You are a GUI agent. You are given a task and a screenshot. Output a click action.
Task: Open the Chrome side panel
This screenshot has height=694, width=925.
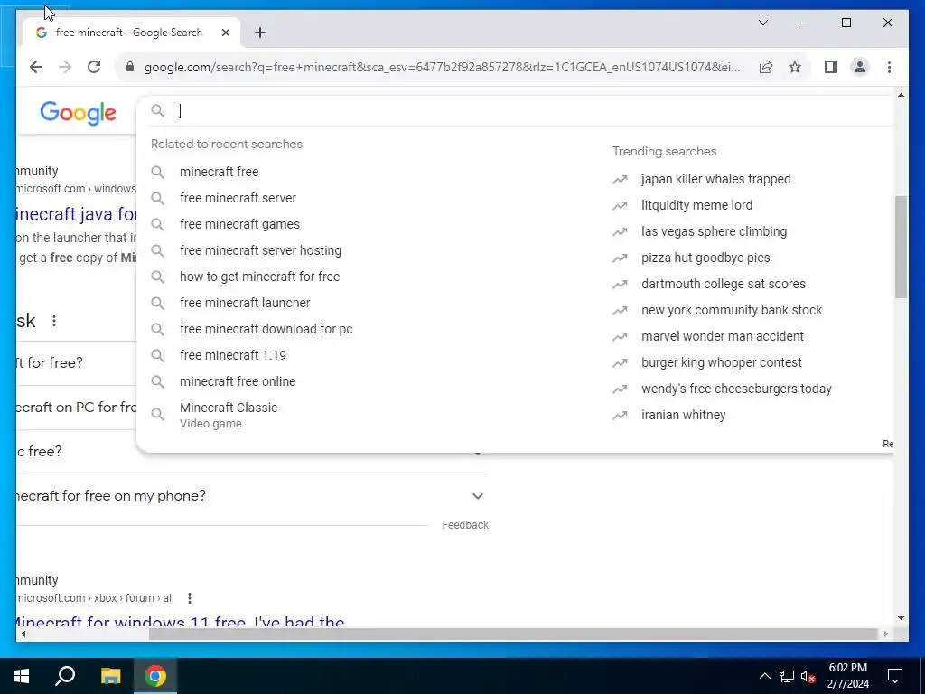pos(831,67)
